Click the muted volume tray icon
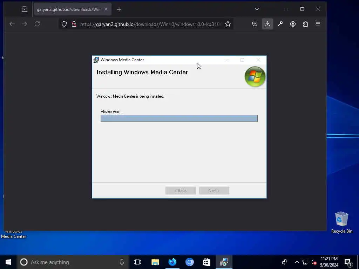 click(x=314, y=262)
